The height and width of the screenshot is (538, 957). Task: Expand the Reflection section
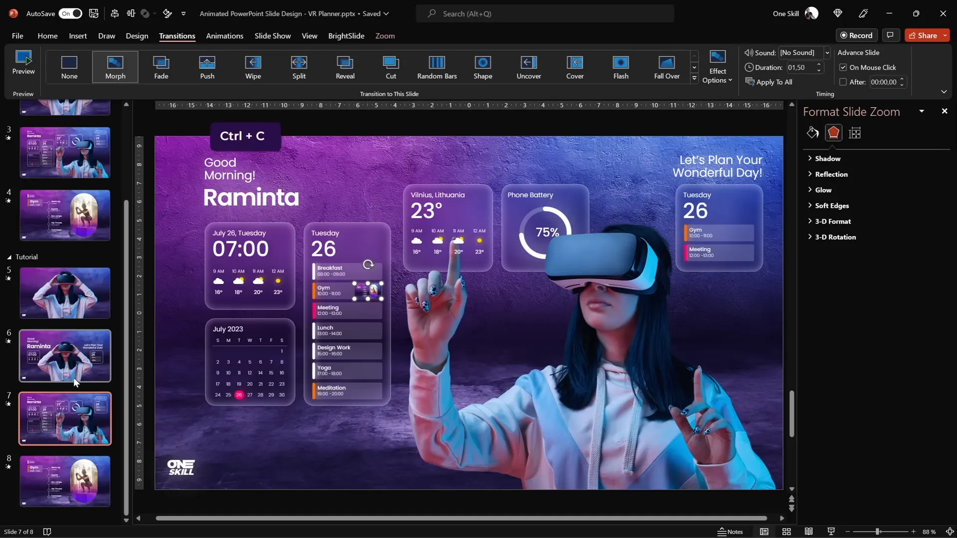831,174
